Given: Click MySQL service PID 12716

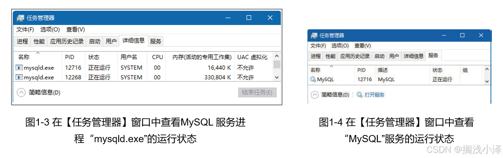Looking at the screenshot, I should [364, 79].
